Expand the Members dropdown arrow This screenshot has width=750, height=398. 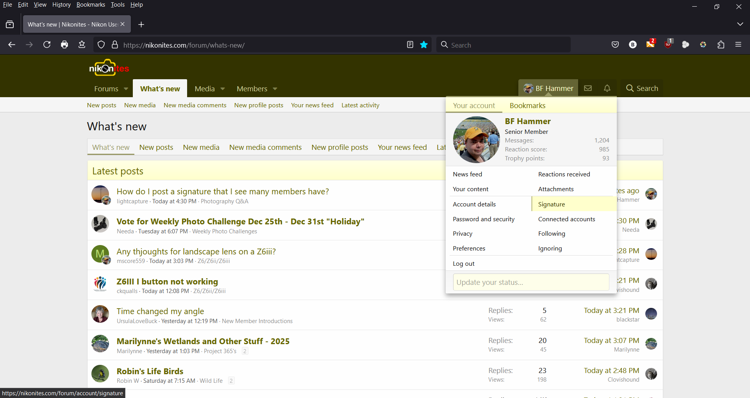click(275, 89)
